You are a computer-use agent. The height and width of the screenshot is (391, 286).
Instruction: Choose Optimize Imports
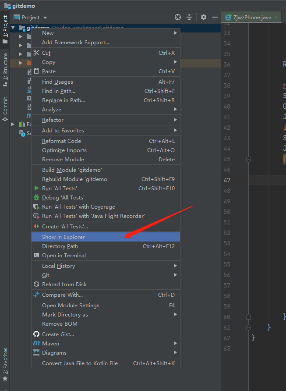click(x=106, y=150)
